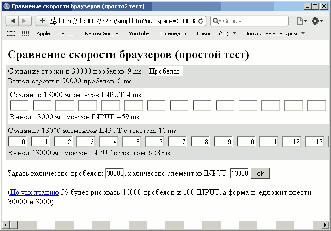
Task: Show all bookmarks via the open book icon
Action: [x=11, y=33]
